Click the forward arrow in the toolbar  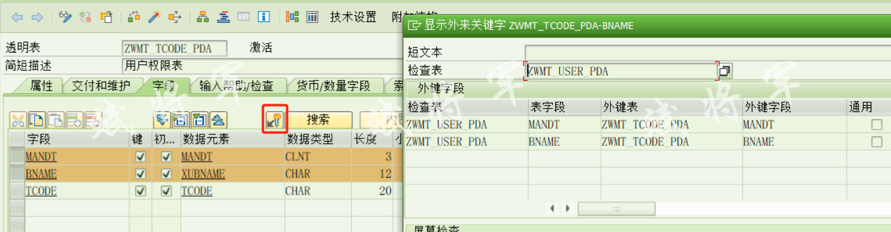point(37,17)
